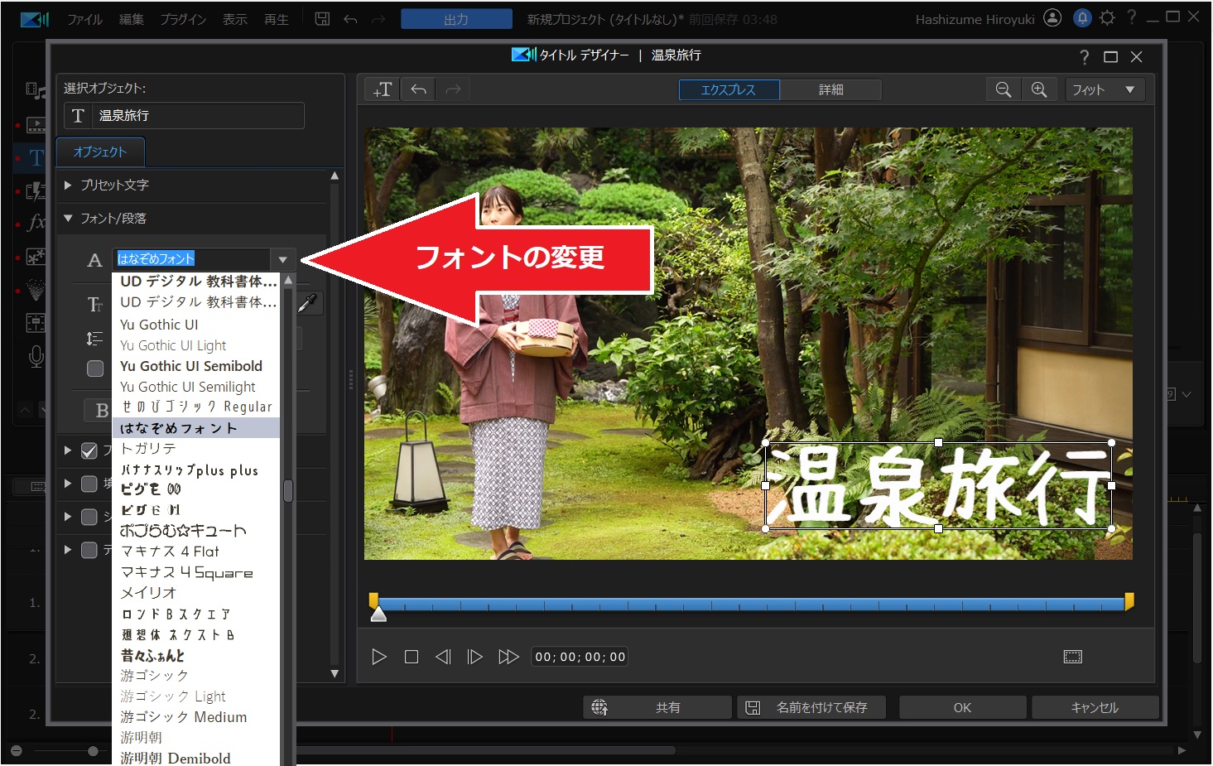Click the キャンセル button
The height and width of the screenshot is (766, 1213).
point(1095,707)
